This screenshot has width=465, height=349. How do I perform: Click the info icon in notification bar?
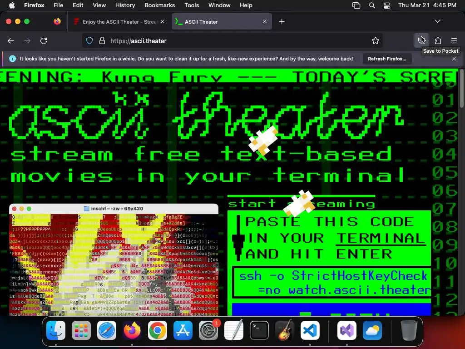12,59
